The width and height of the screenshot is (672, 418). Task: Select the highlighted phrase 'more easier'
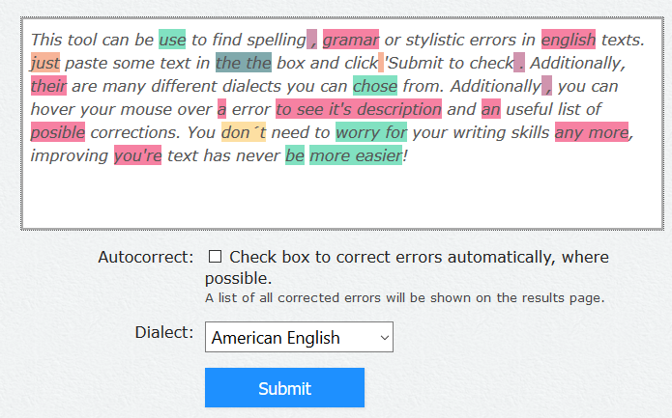coord(355,154)
